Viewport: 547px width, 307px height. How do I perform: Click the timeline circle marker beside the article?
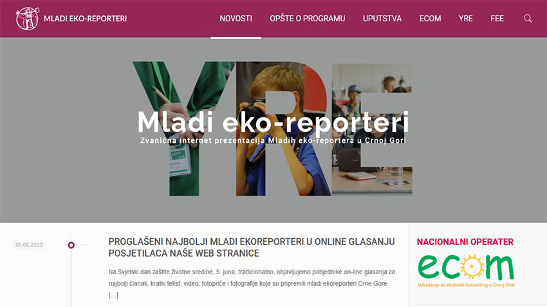(x=71, y=245)
